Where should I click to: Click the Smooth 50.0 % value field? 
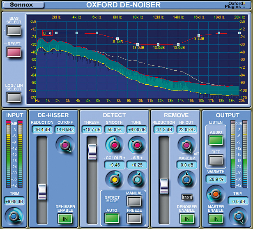[115, 130]
